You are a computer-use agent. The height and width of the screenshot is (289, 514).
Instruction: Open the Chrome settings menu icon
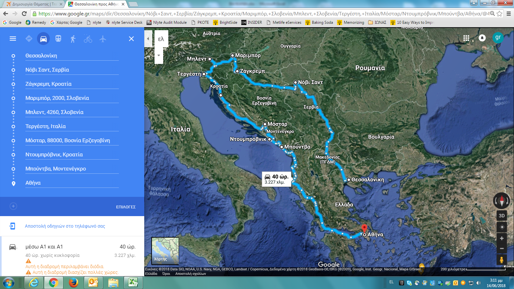(x=509, y=13)
